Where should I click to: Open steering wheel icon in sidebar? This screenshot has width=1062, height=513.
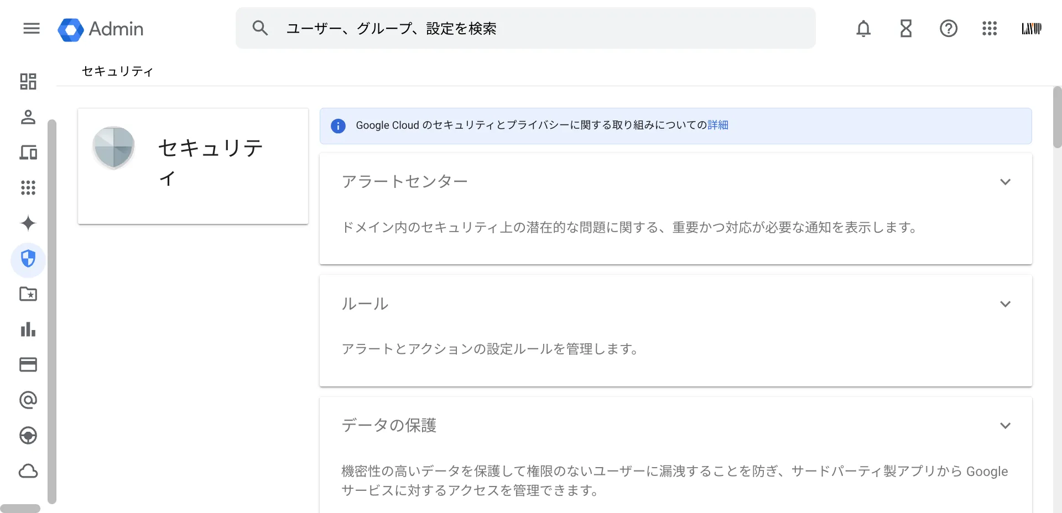28,436
